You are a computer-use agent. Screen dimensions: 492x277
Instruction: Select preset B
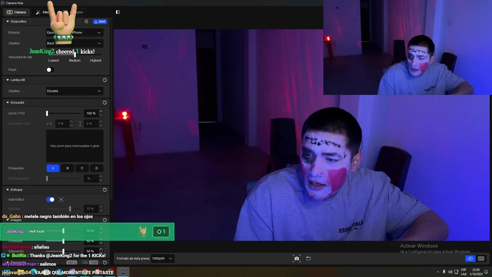[x=68, y=168]
